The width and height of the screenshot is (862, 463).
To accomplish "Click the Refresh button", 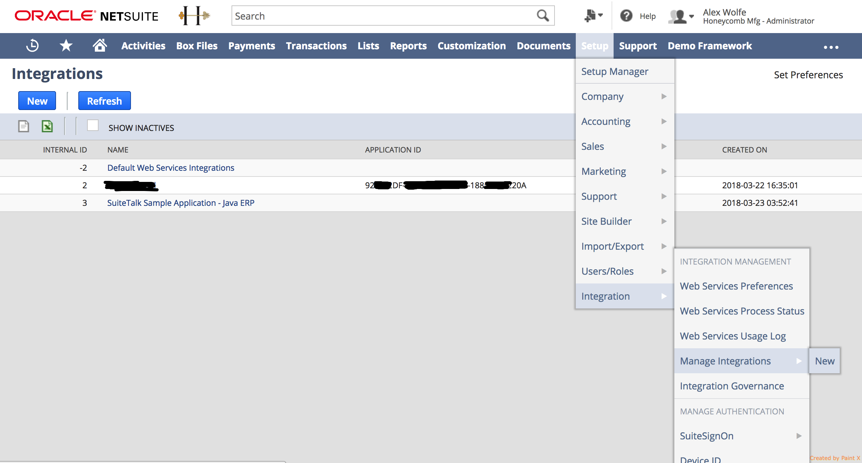I will pyautogui.click(x=104, y=101).
